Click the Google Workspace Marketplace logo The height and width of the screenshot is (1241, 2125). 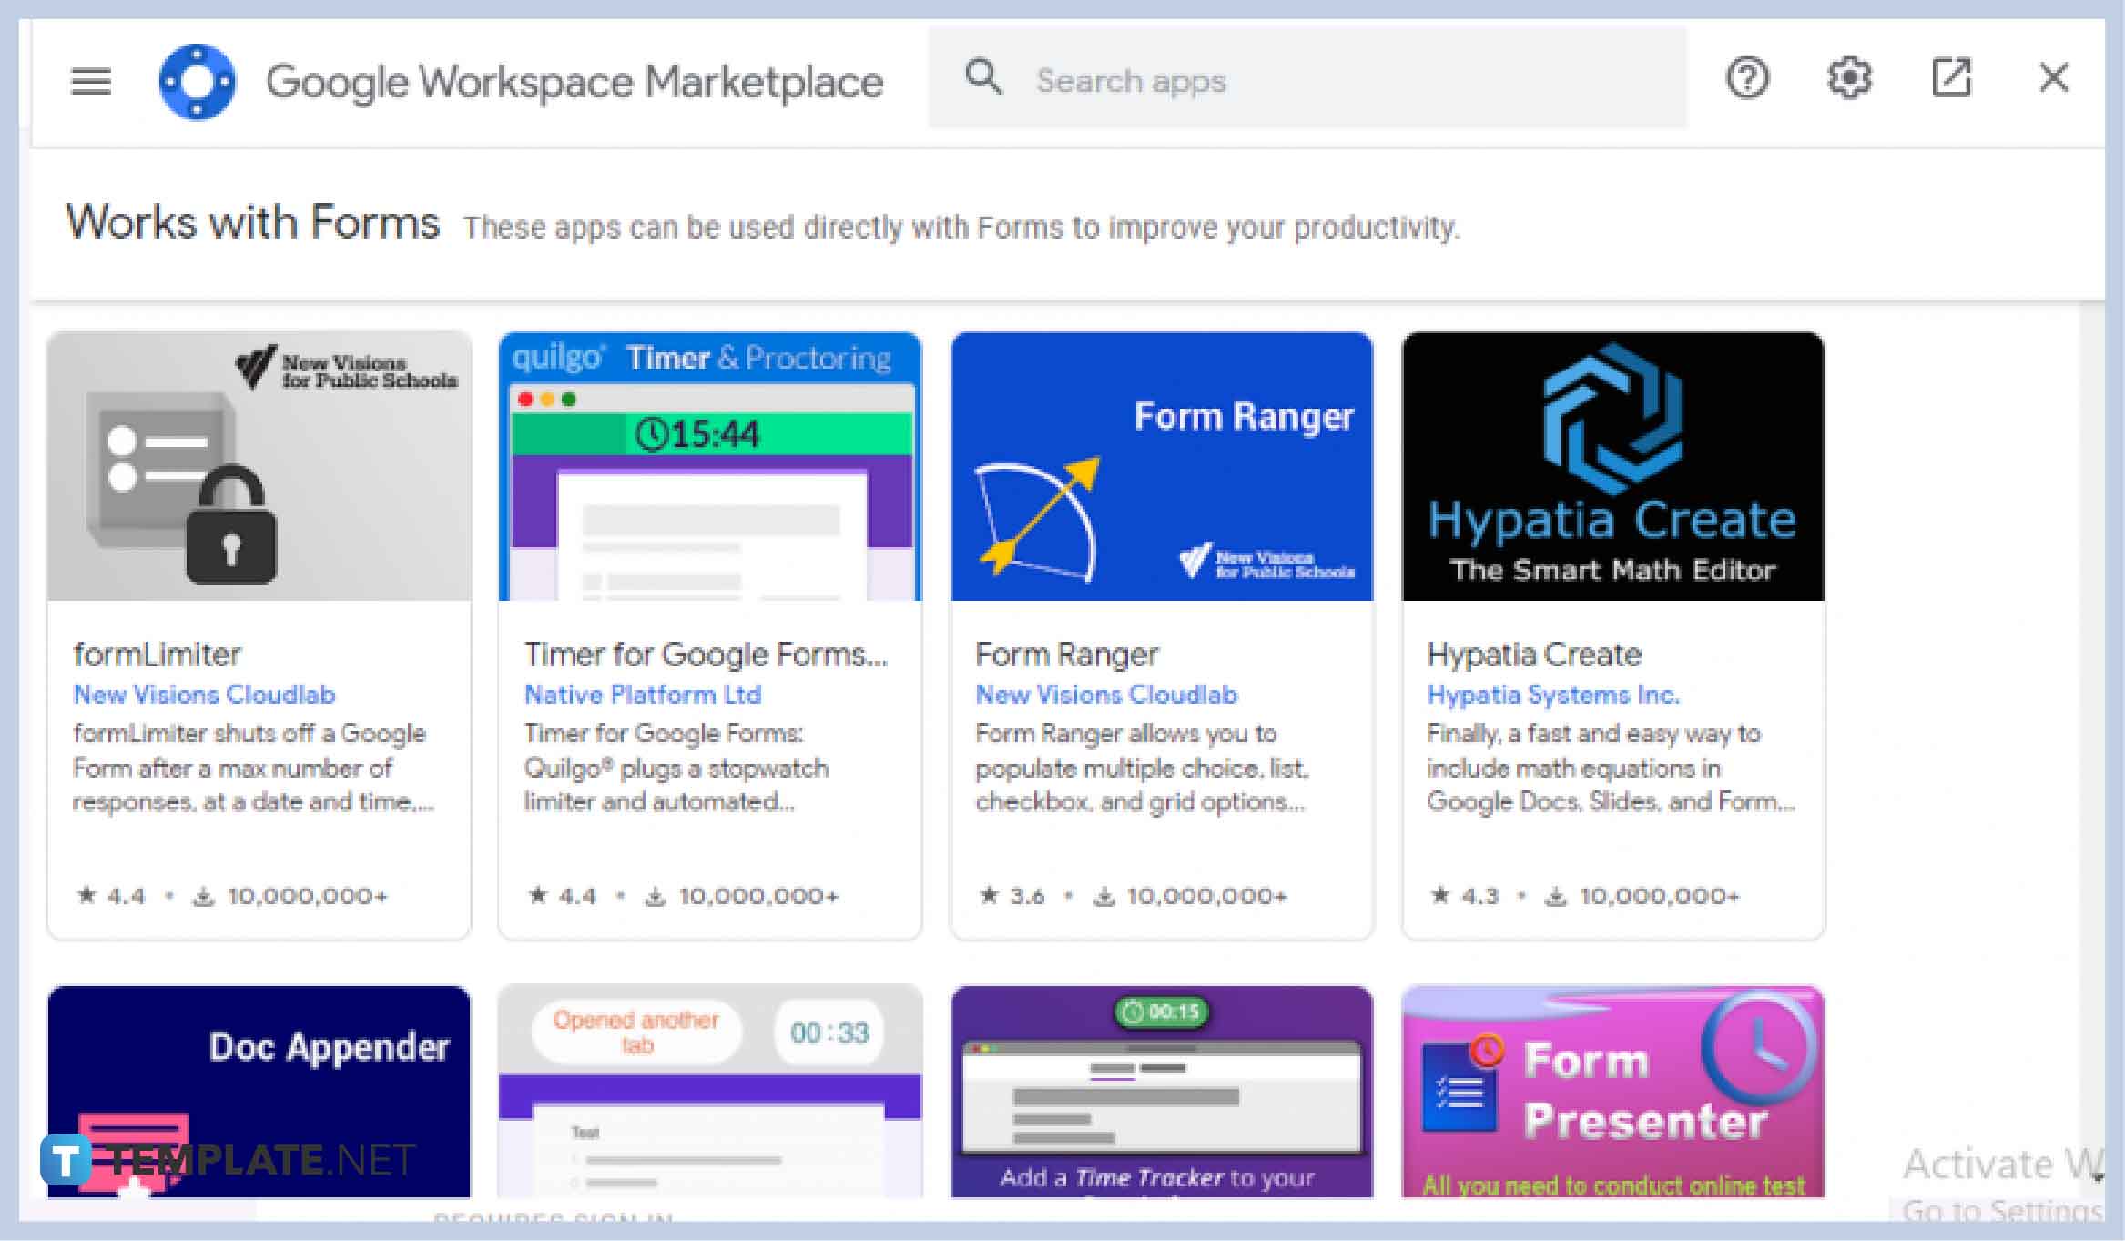197,81
